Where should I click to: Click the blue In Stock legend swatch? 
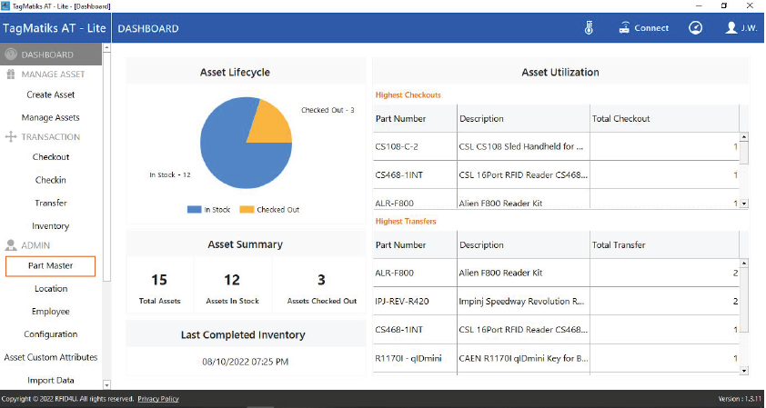[x=194, y=210]
